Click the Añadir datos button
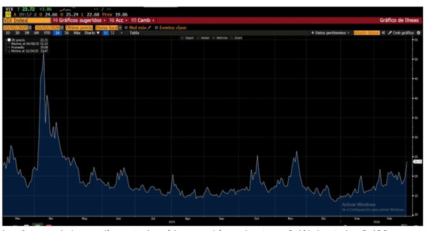 368,32
